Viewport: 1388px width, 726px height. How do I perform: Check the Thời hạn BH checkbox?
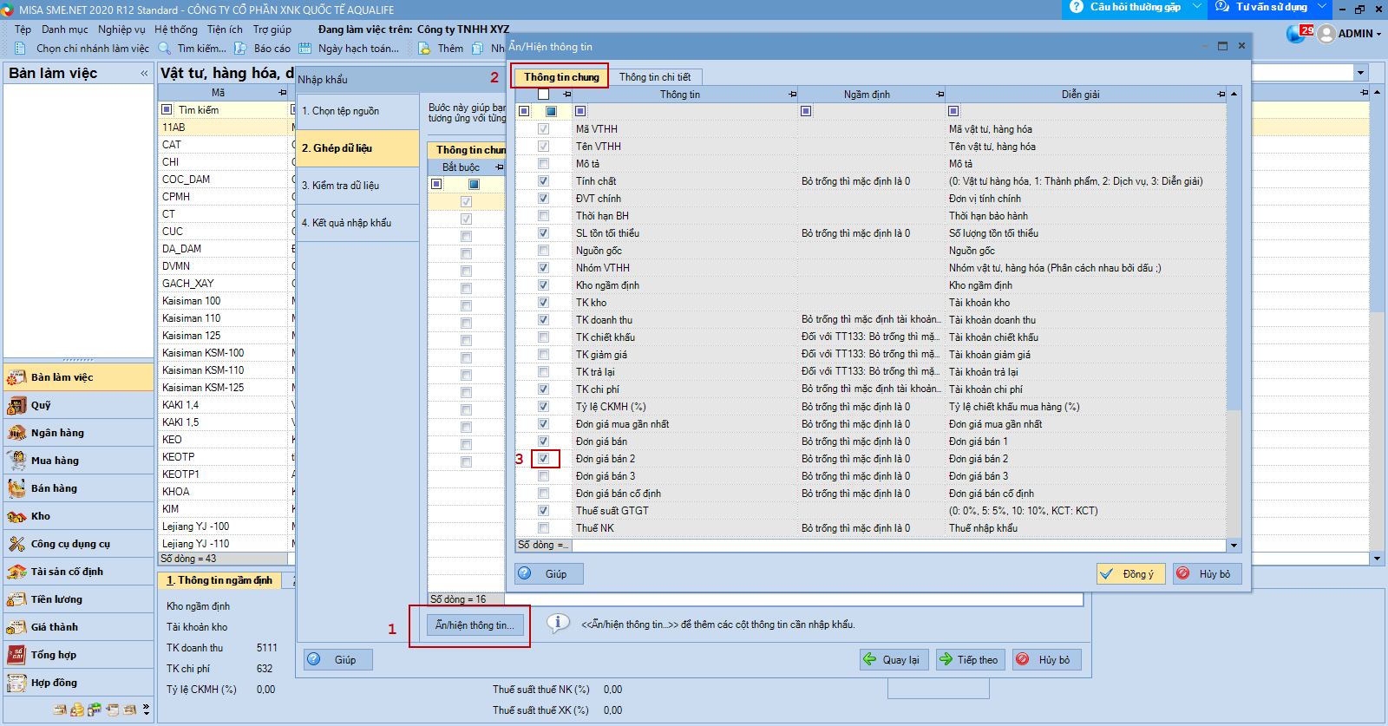point(543,216)
